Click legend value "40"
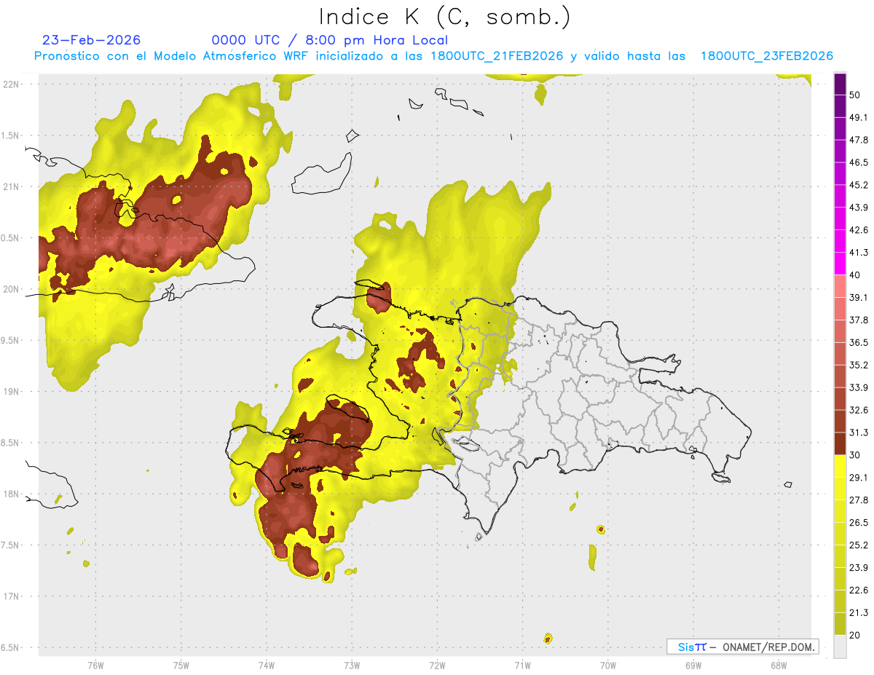This screenshot has height=675, width=874. point(855,275)
